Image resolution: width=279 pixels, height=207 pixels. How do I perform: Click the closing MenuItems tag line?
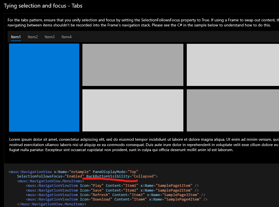pos(52,204)
